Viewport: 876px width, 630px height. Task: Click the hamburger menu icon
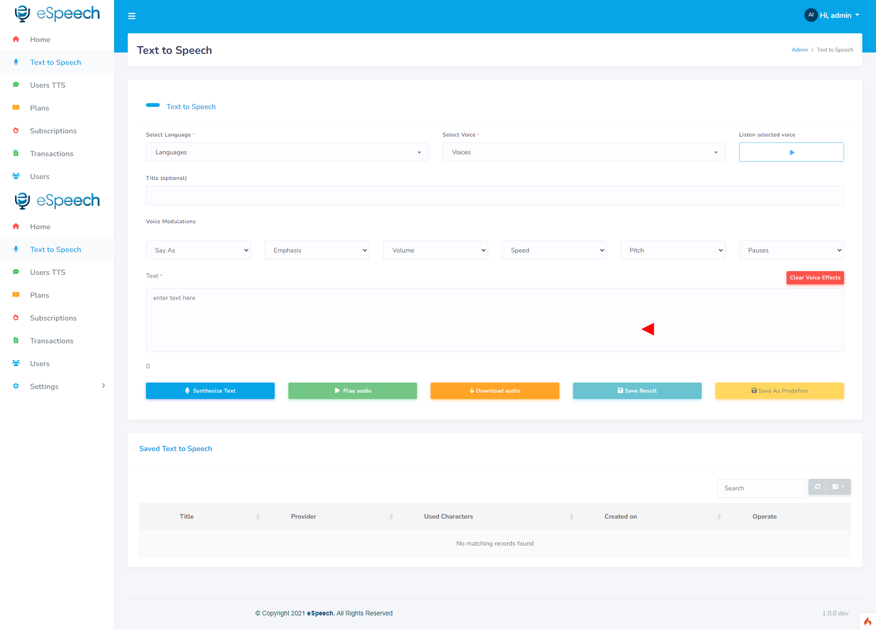pos(132,16)
